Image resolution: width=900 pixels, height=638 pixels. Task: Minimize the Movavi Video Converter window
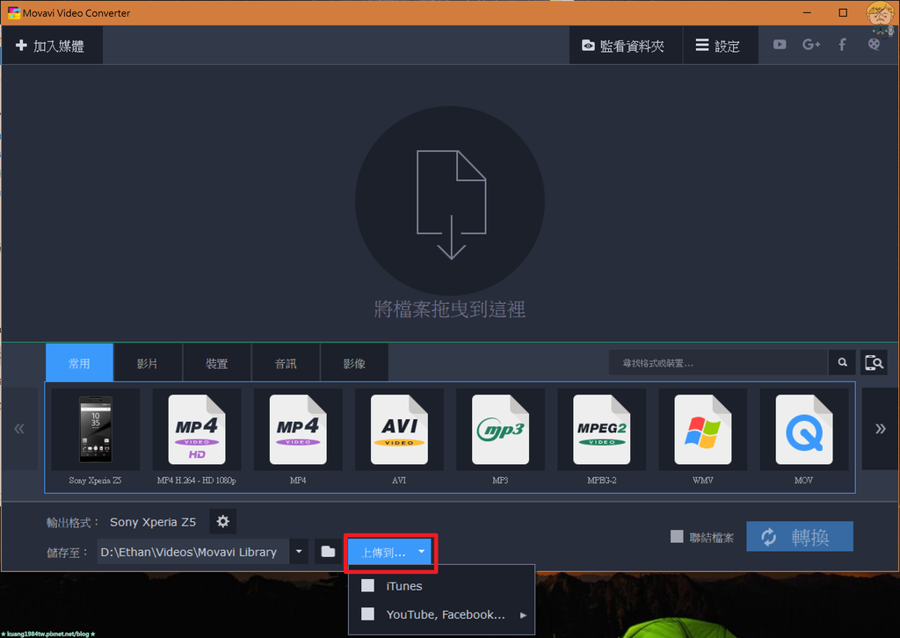point(807,12)
